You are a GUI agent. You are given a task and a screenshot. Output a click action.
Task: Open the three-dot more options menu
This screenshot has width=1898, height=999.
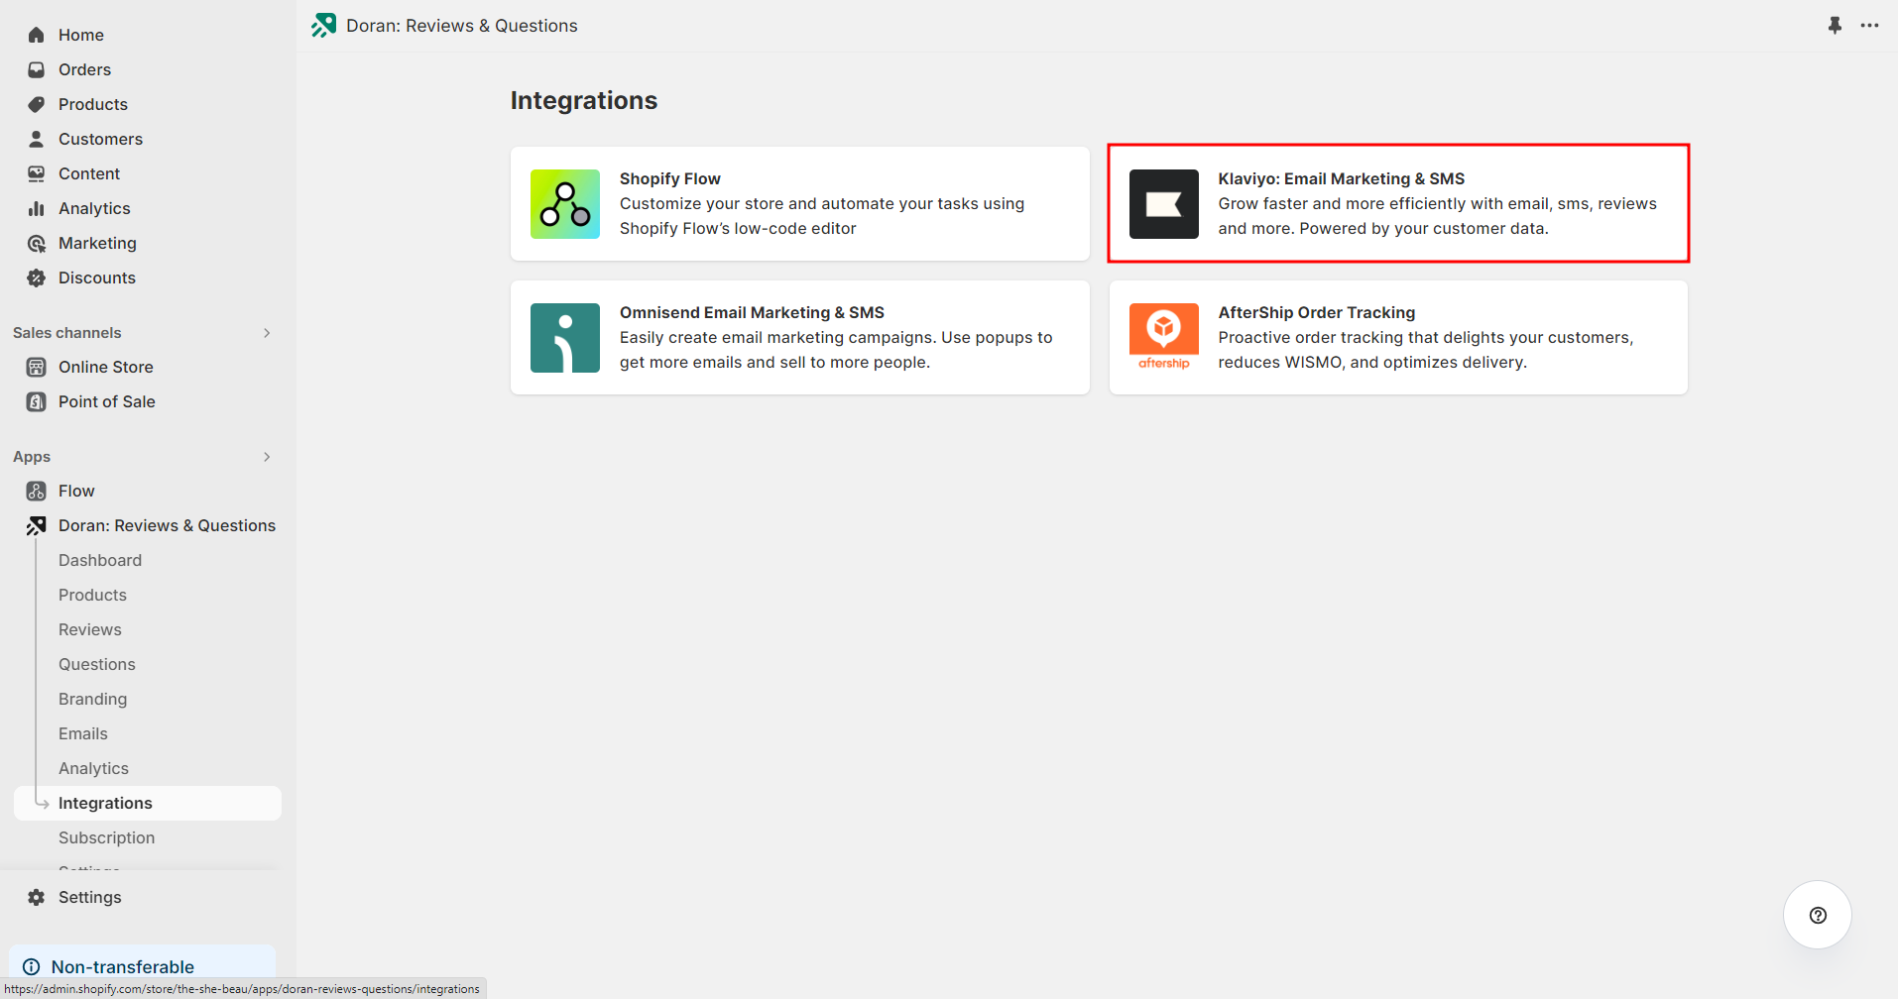click(1869, 26)
